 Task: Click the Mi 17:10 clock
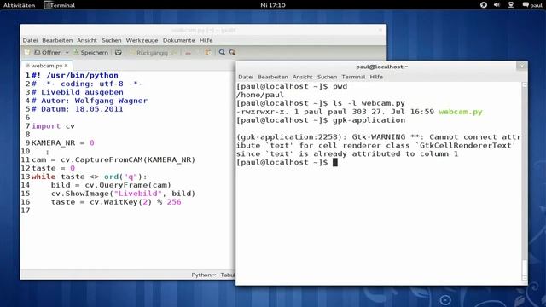pos(273,5)
